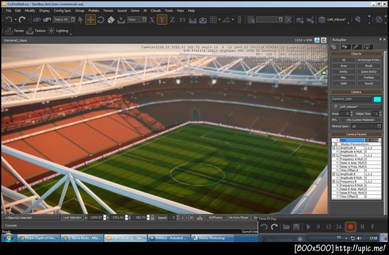Click the AI object type button
The height and width of the screenshot is (255, 389).
[x=344, y=60]
